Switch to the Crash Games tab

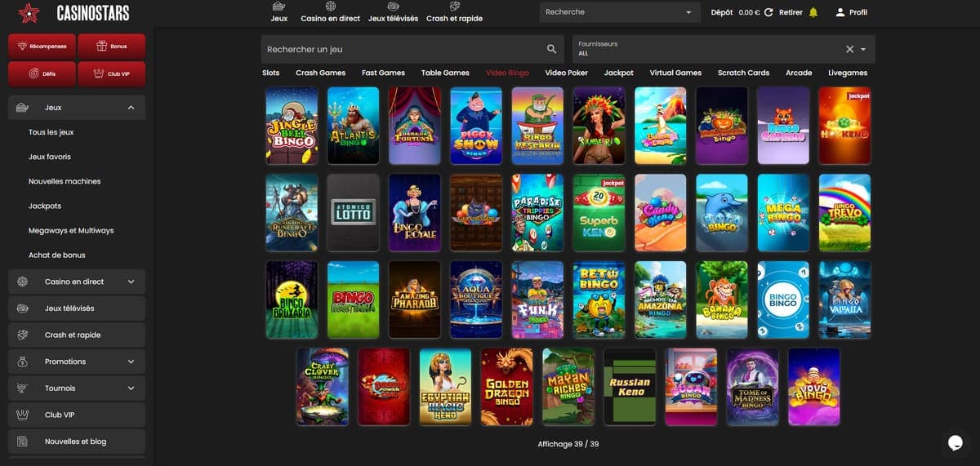(x=320, y=73)
